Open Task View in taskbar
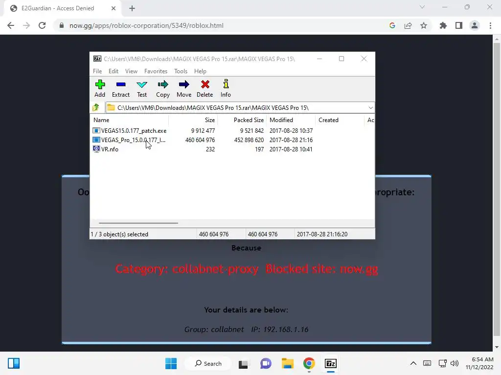The image size is (501, 375). 243,363
